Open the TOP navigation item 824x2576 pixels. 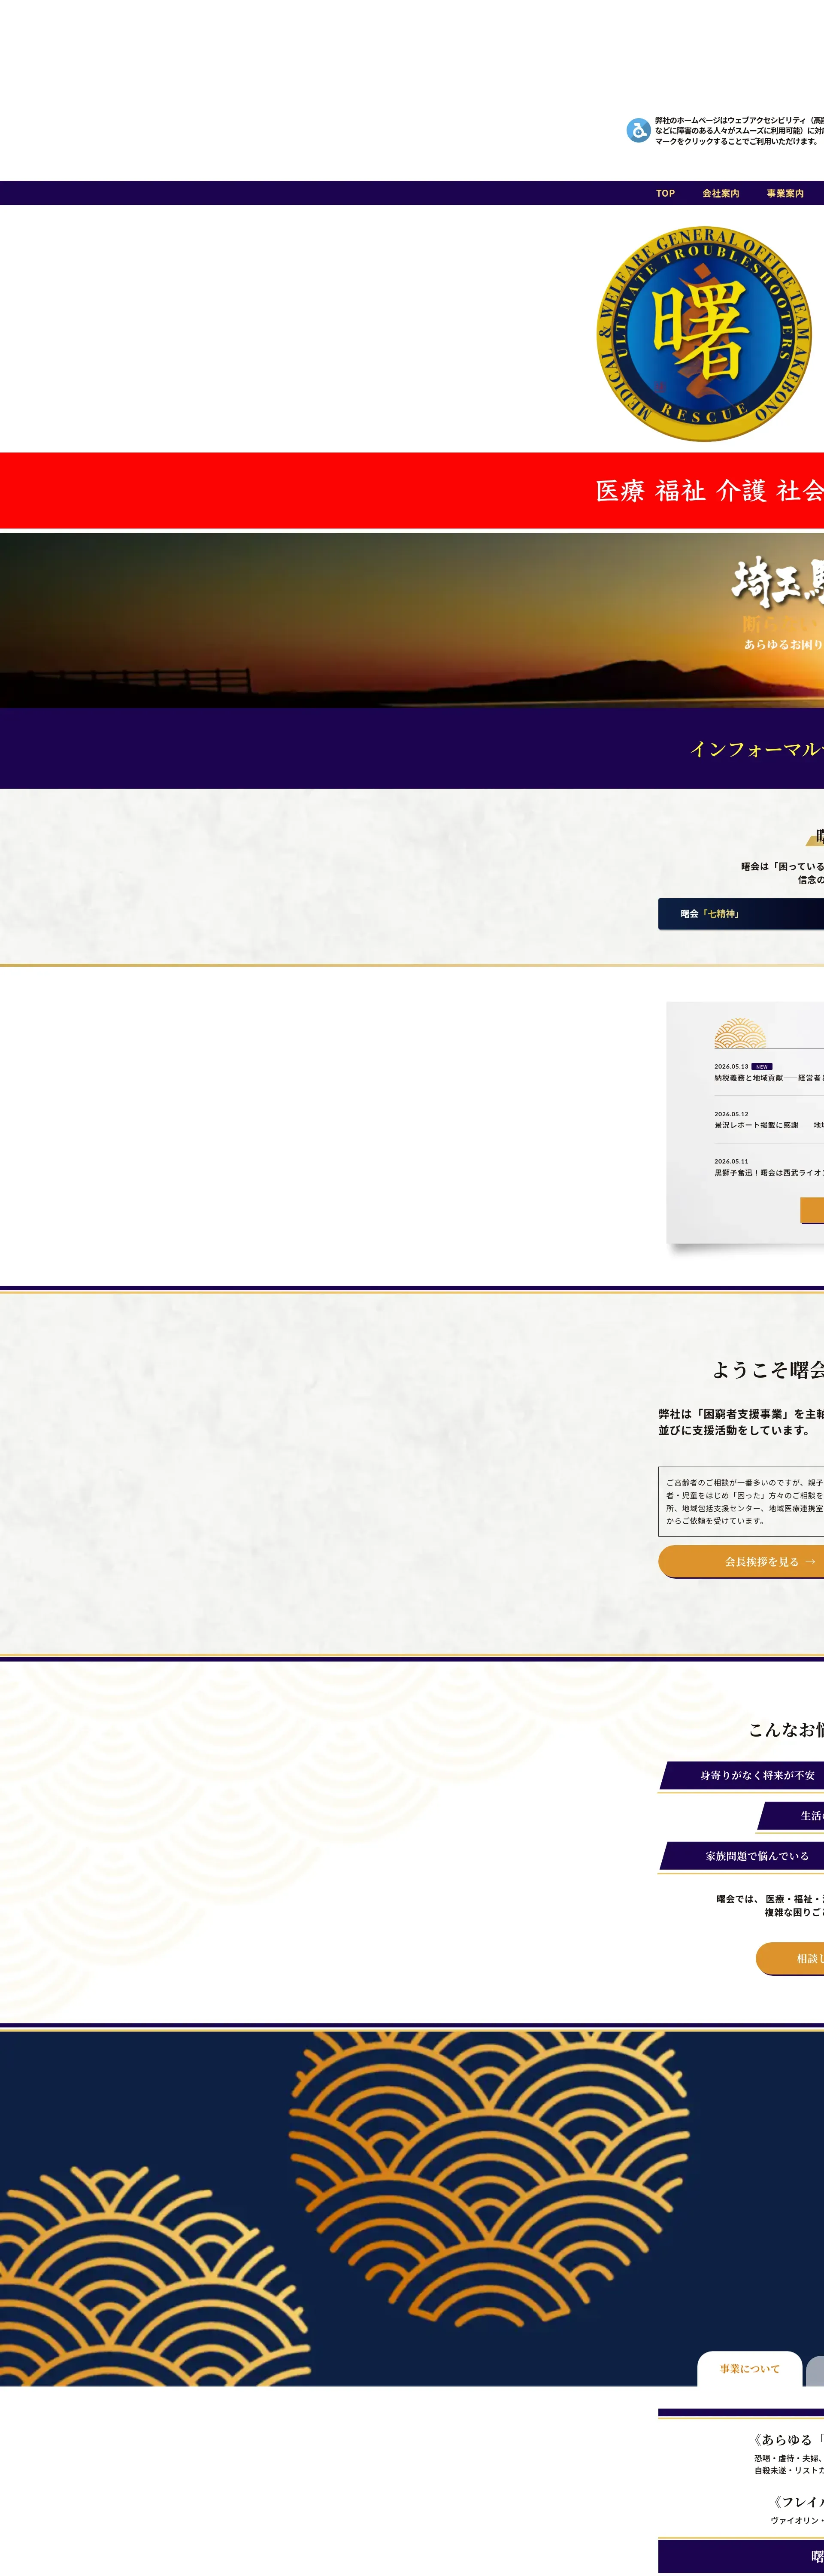(665, 193)
